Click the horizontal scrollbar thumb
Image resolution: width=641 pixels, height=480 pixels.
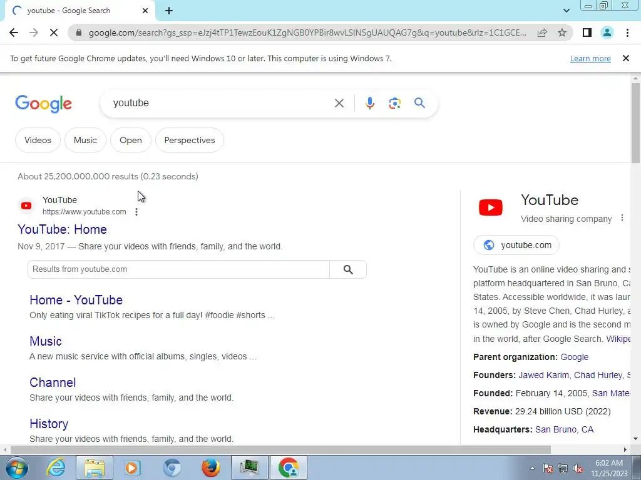(280, 450)
